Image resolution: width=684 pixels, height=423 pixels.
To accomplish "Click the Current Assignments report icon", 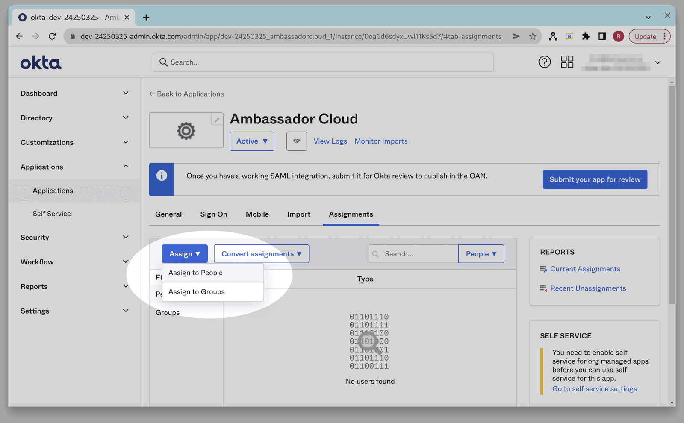I will click(x=543, y=269).
